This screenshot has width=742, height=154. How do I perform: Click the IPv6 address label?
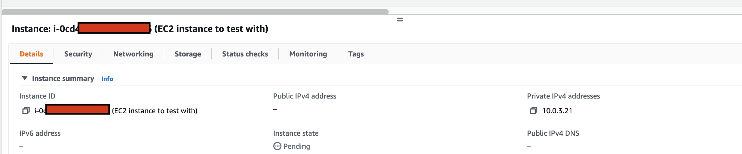click(40, 133)
